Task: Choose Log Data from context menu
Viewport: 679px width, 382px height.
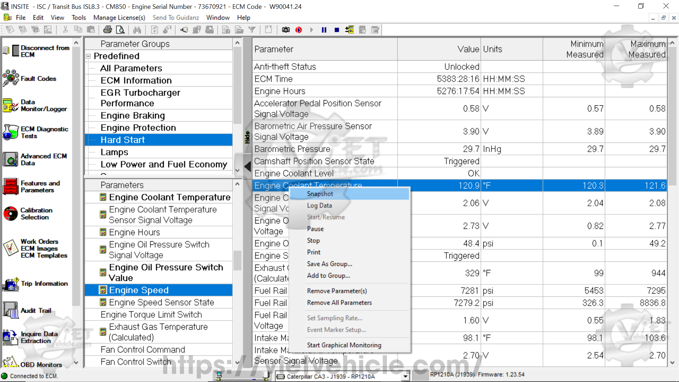Action: [x=319, y=206]
